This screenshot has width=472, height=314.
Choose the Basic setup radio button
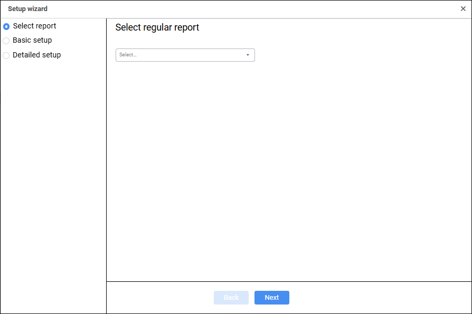(6, 41)
